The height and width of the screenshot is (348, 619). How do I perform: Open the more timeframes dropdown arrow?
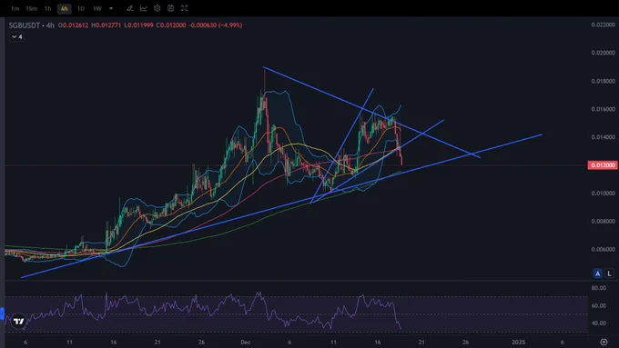[111, 8]
